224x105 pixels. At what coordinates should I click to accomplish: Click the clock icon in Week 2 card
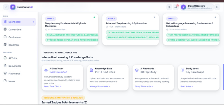pyautogui.click(x=107, y=27)
